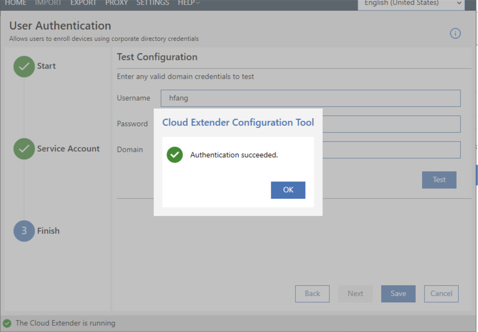Go back using the Back button

pyautogui.click(x=312, y=293)
